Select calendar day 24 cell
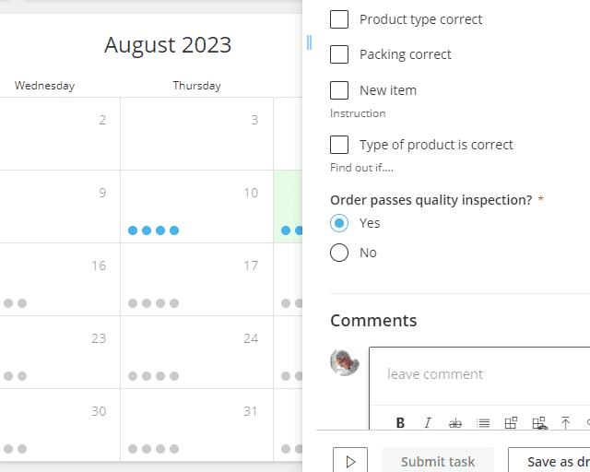The width and height of the screenshot is (590, 472). [x=196, y=352]
